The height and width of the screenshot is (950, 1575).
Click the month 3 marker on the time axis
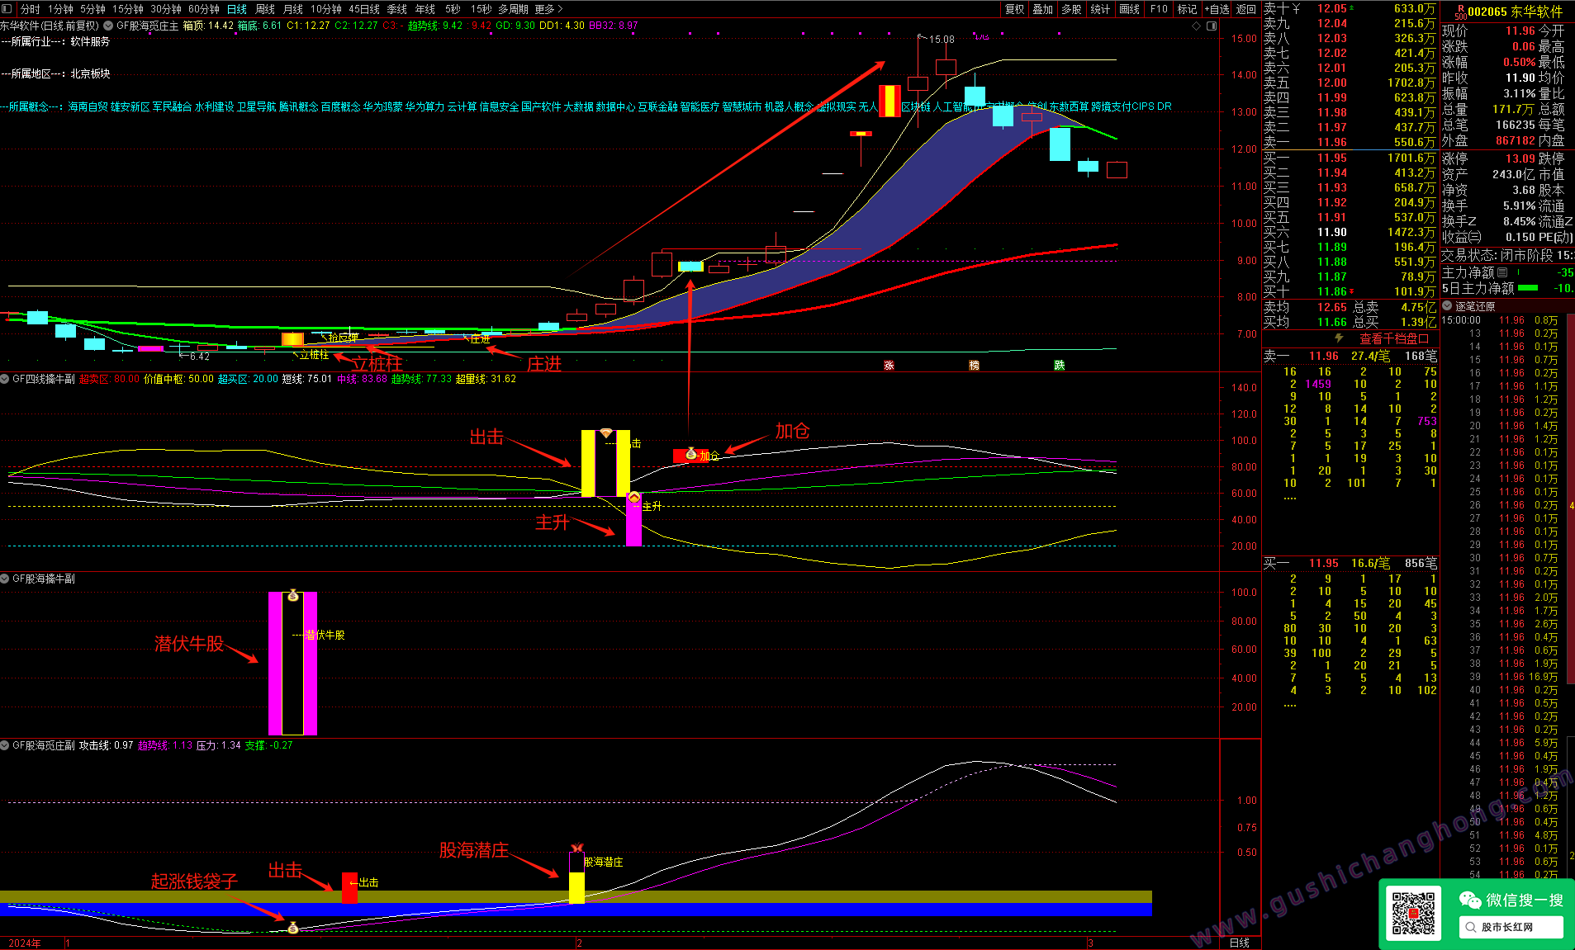tap(1090, 943)
